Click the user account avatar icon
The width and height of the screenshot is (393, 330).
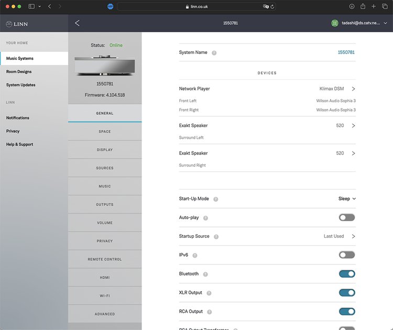[335, 23]
